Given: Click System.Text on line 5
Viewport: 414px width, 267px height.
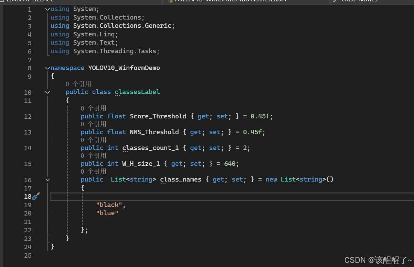Looking at the screenshot, I should (x=94, y=43).
